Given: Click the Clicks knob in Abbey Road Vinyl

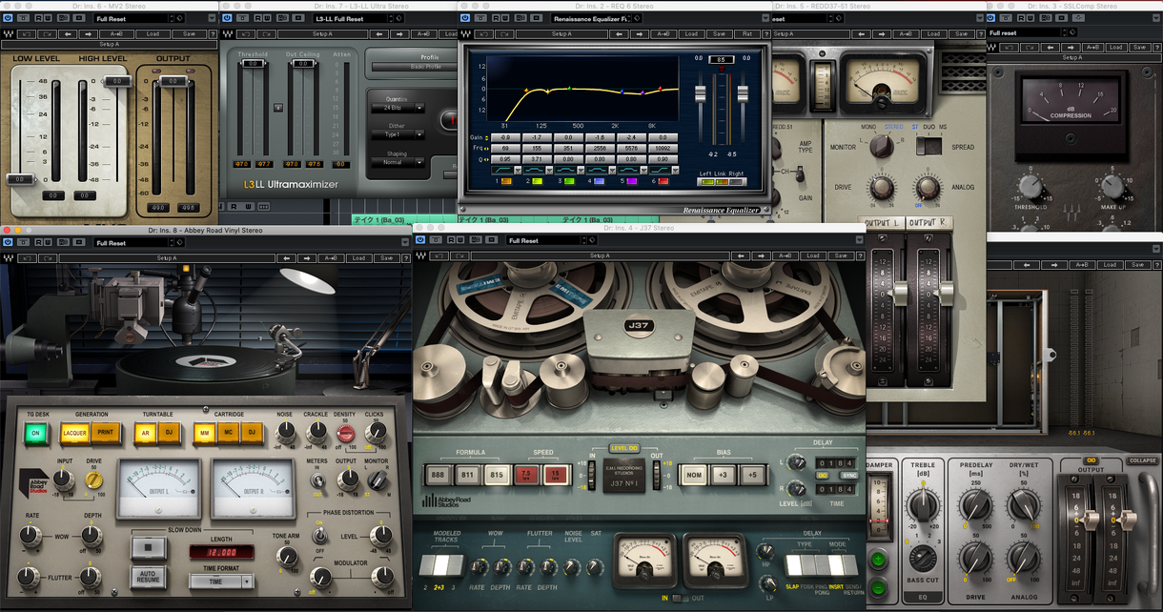Looking at the screenshot, I should tap(376, 434).
